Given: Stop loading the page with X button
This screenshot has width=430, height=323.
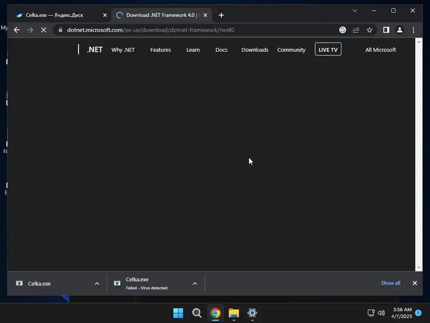Looking at the screenshot, I should tap(44, 30).
